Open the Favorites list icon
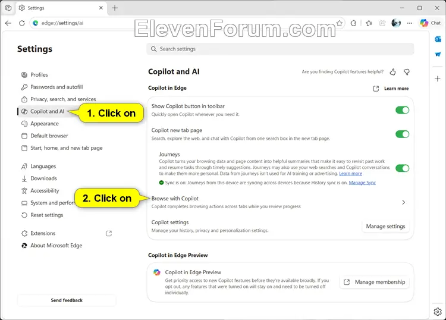 click(369, 23)
